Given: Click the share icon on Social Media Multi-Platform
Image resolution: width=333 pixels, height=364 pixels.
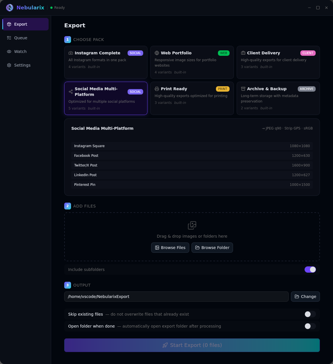Looking at the screenshot, I should (x=70, y=92).
